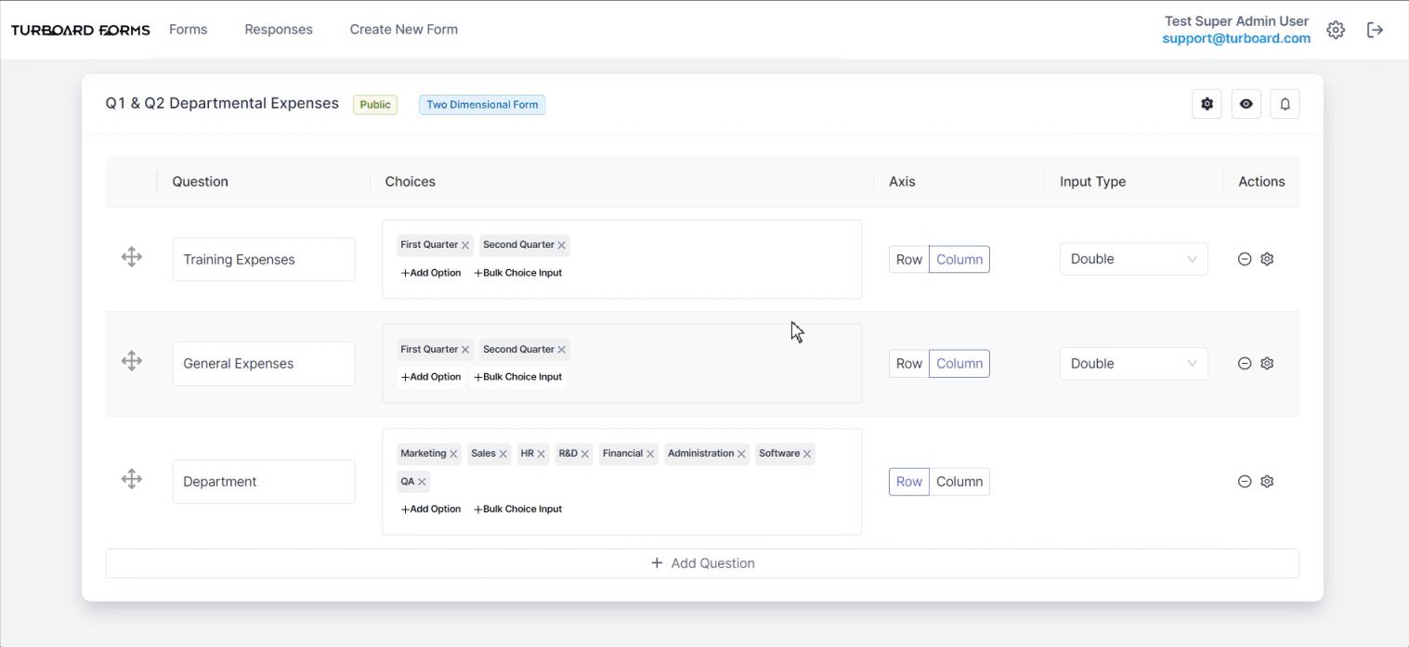Grab the Training Expenses move handle
The width and height of the screenshot is (1409, 647).
[132, 257]
